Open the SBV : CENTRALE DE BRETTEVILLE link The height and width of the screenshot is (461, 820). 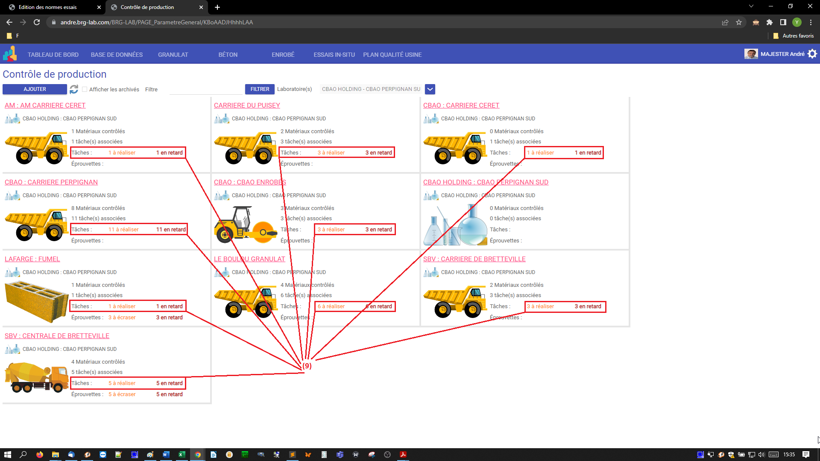57,336
